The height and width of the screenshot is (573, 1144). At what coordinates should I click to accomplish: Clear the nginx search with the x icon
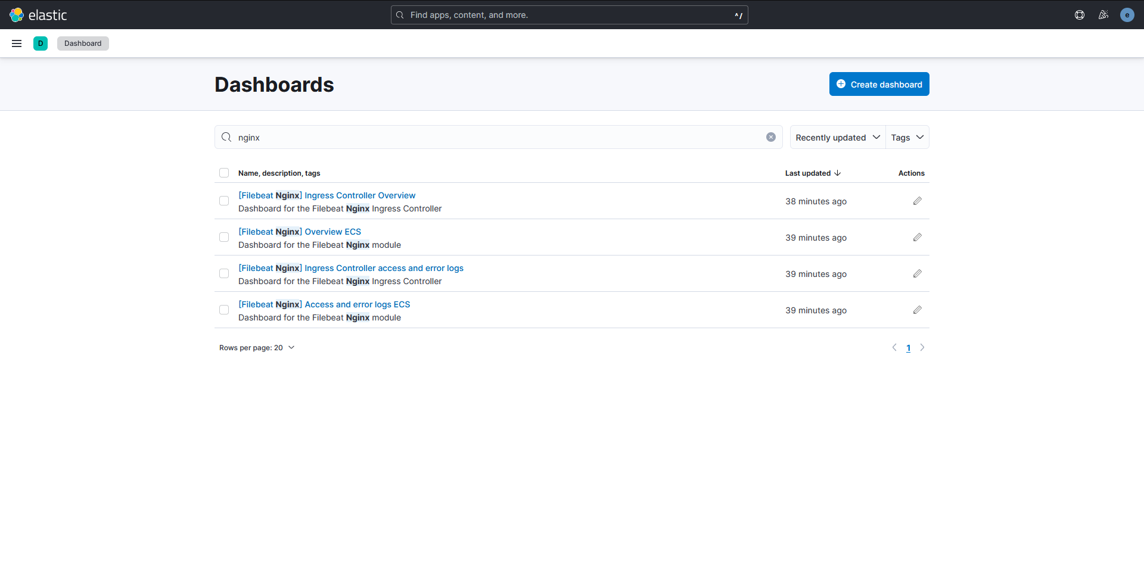tap(771, 136)
